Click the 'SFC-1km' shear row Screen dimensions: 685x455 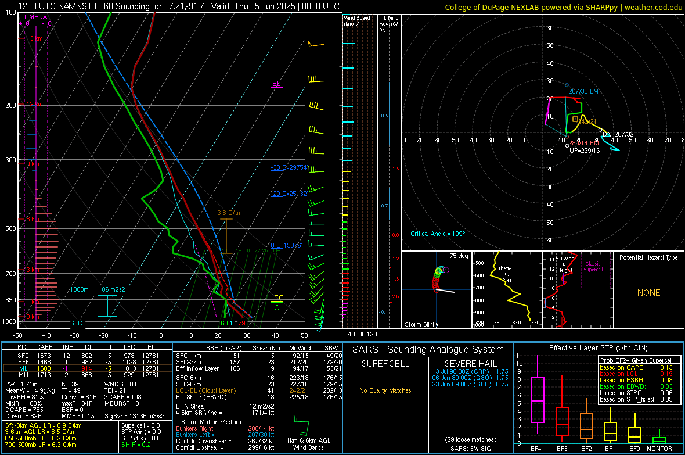pos(259,356)
